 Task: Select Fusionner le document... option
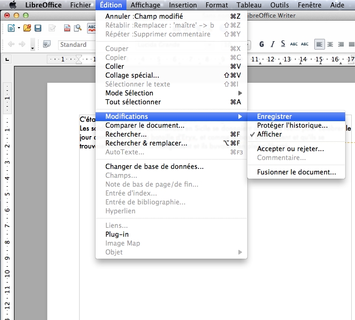(296, 172)
